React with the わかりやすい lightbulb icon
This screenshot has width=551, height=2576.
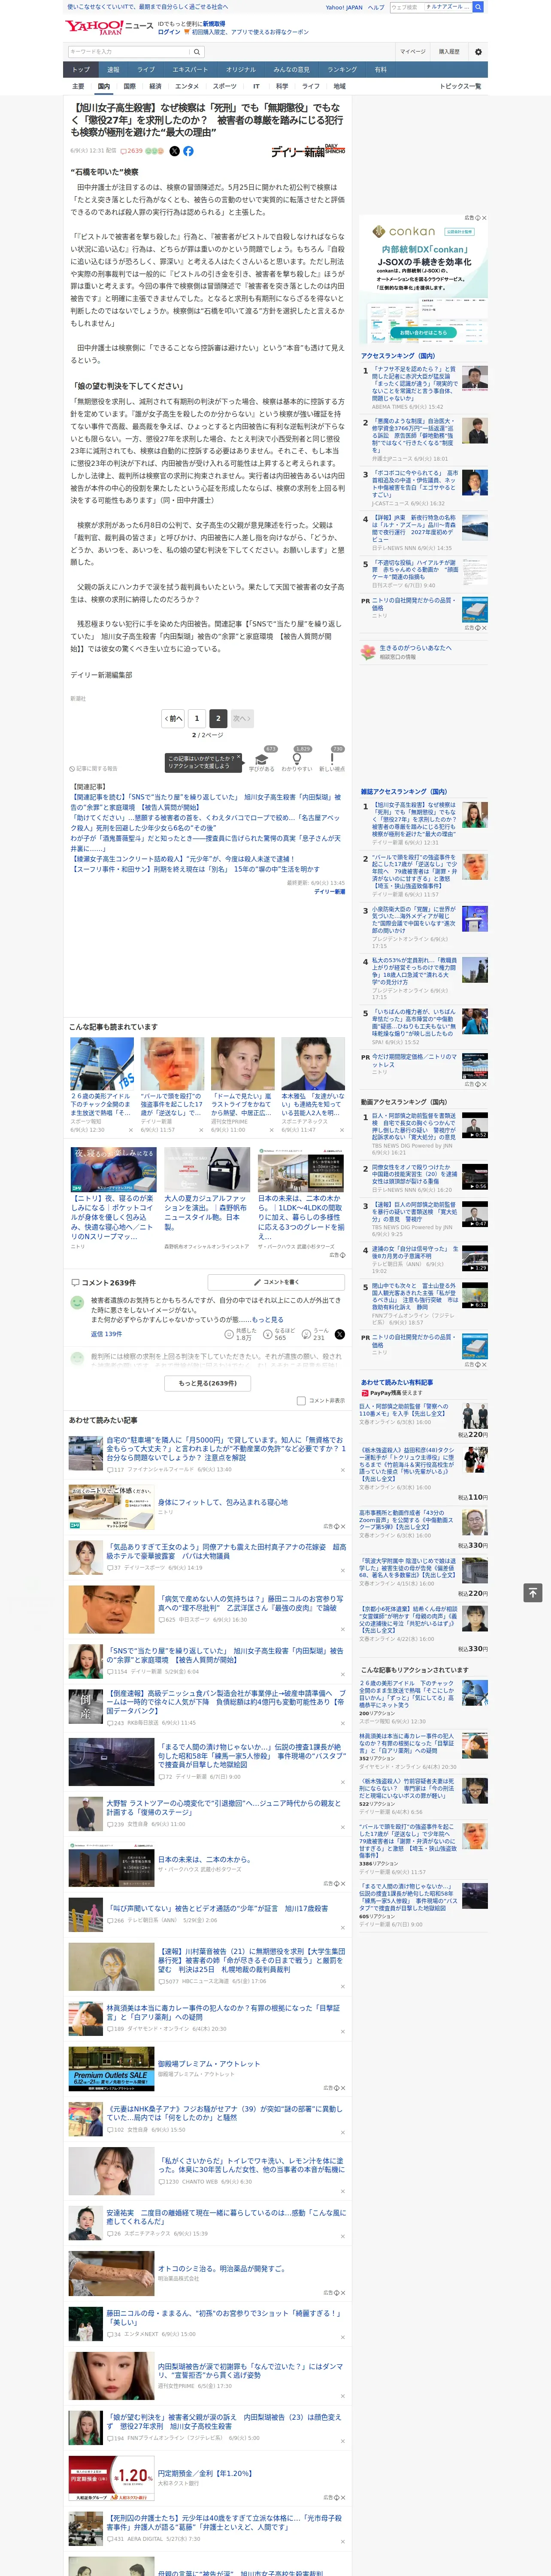coord(297,760)
